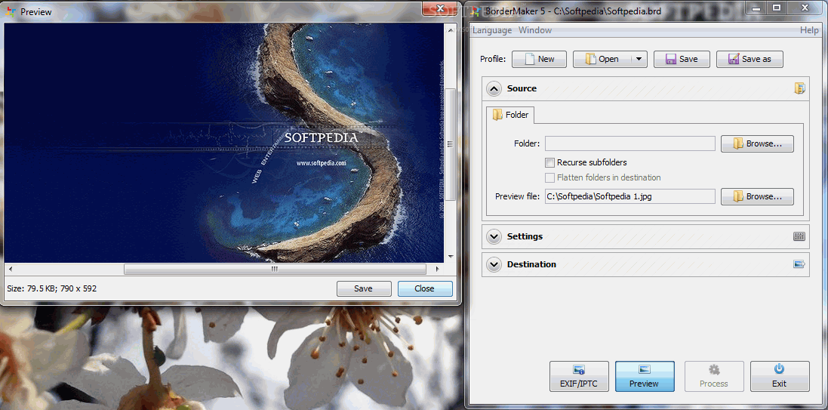828x410 pixels.
Task: Expand the Settings section chevron
Action: coord(494,236)
